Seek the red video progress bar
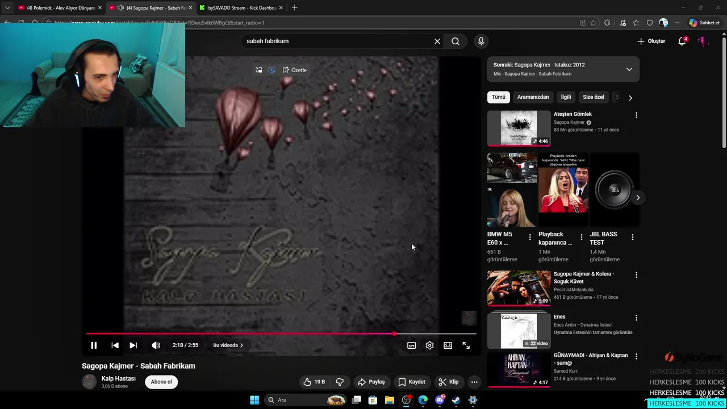The width and height of the screenshot is (727, 409). pyautogui.click(x=281, y=333)
